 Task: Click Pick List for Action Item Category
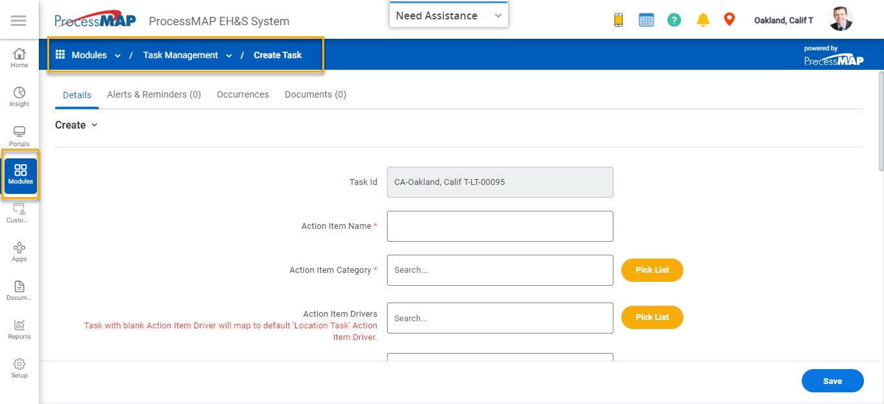[652, 270]
